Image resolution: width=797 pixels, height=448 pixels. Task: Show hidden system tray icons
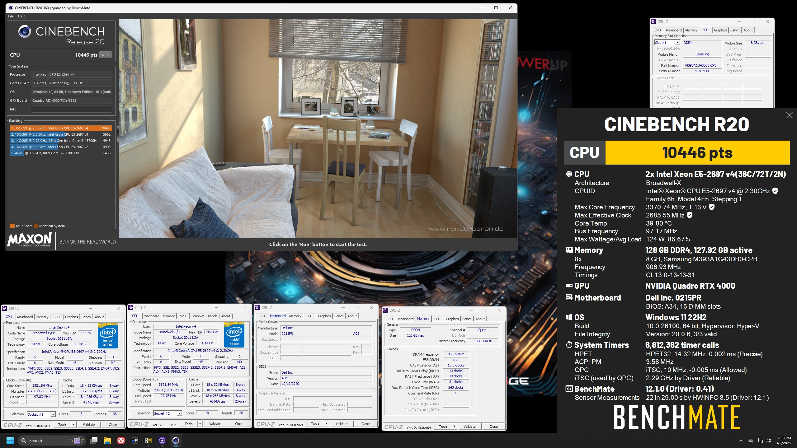click(x=741, y=441)
